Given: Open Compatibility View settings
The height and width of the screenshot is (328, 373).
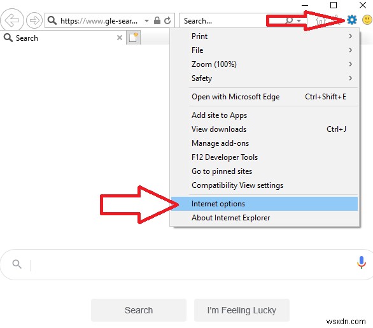Looking at the screenshot, I should [x=265, y=185].
